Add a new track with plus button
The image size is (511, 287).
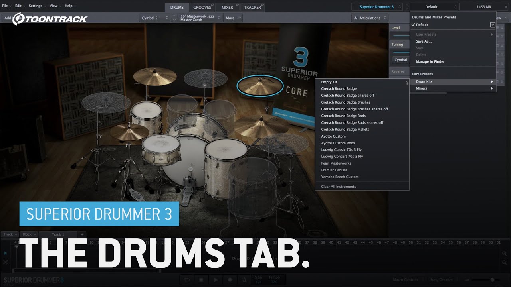[x=82, y=234]
